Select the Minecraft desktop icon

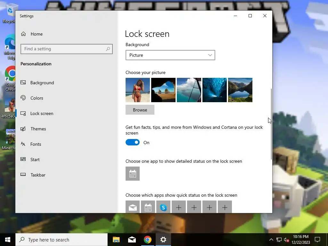click(9, 140)
